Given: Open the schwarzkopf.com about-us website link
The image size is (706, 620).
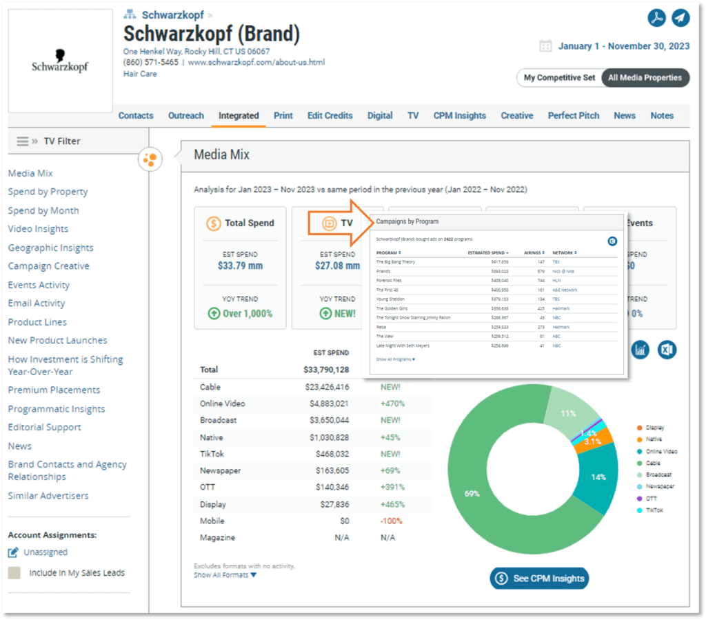Looking at the screenshot, I should 256,62.
